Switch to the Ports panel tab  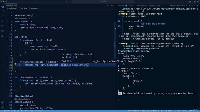(159, 6)
